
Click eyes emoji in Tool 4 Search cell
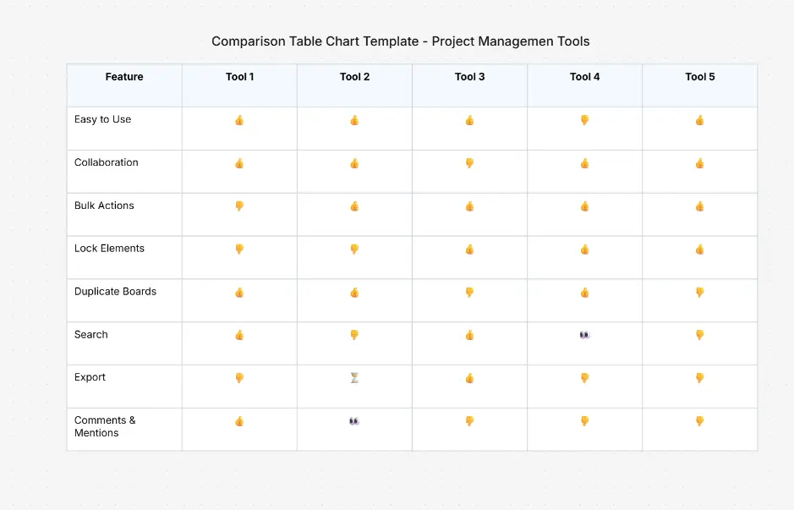tap(584, 335)
